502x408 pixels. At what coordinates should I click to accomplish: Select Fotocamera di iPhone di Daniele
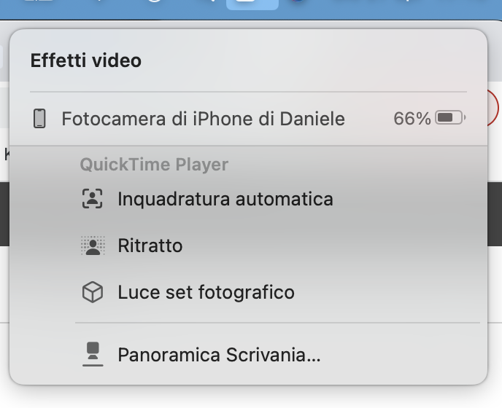(203, 119)
